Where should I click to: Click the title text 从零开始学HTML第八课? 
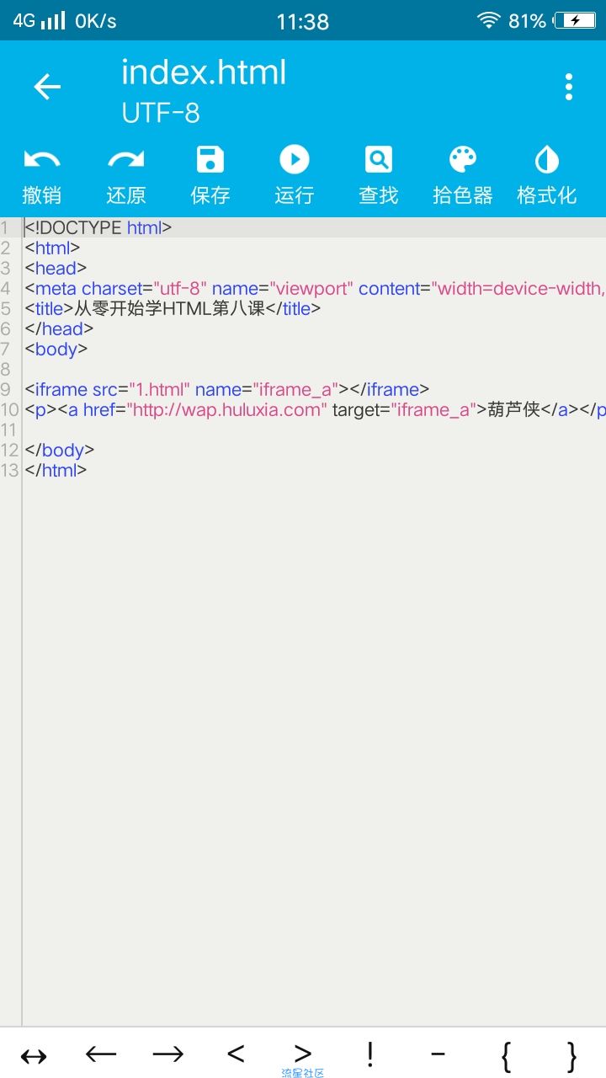pyautogui.click(x=171, y=308)
